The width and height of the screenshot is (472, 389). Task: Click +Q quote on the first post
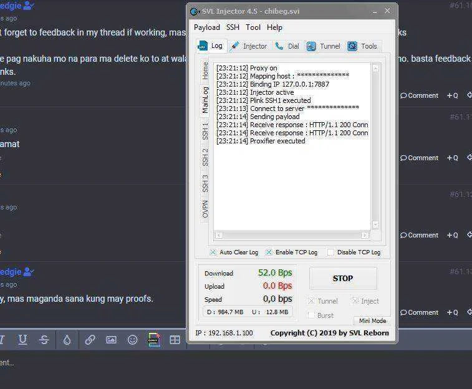pos(453,95)
